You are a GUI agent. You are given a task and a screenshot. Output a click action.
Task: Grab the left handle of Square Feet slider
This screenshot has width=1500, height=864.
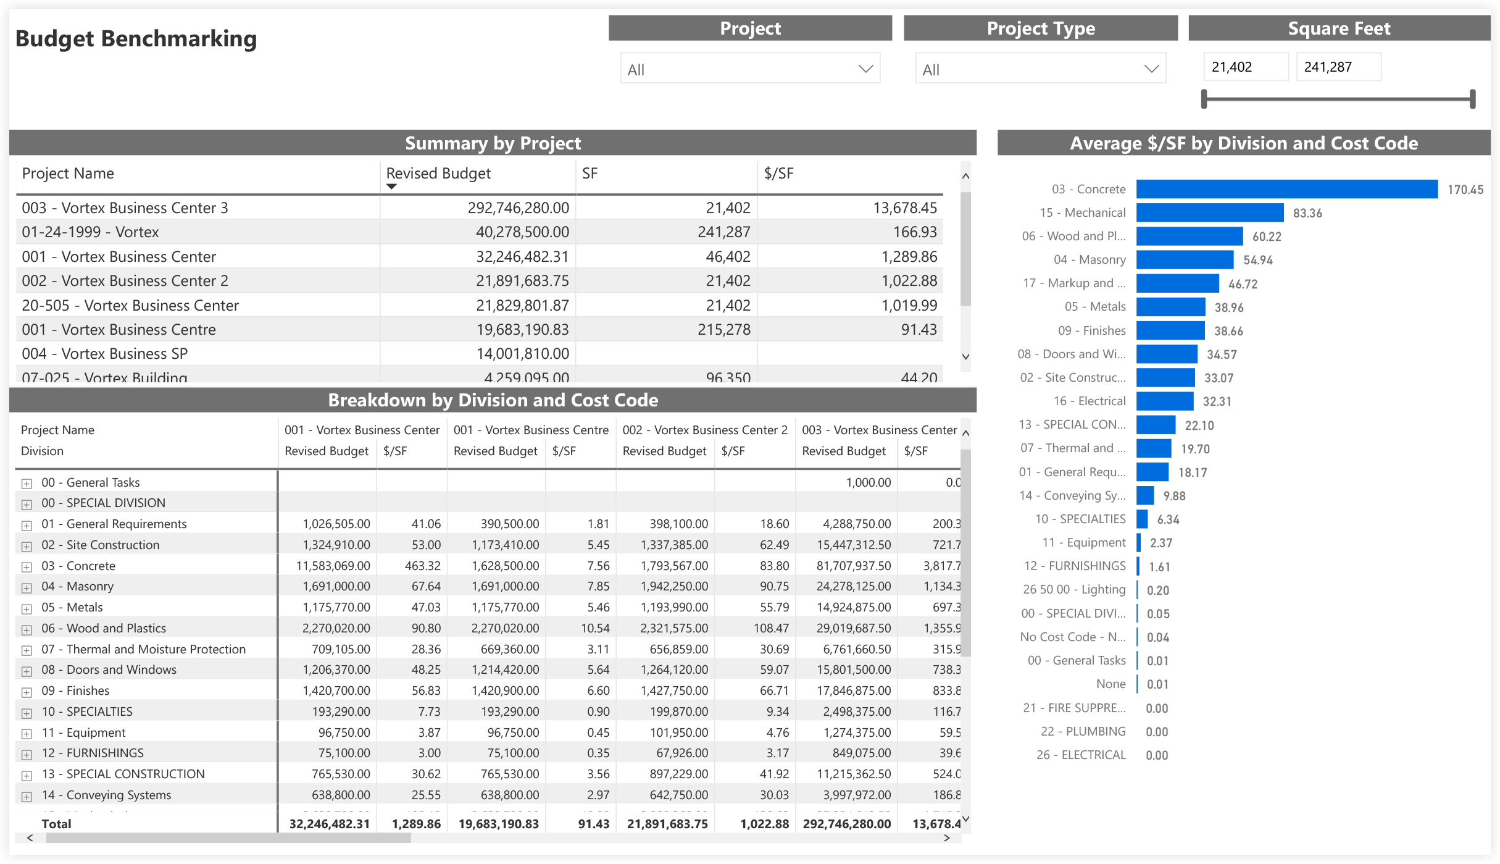click(x=1204, y=99)
